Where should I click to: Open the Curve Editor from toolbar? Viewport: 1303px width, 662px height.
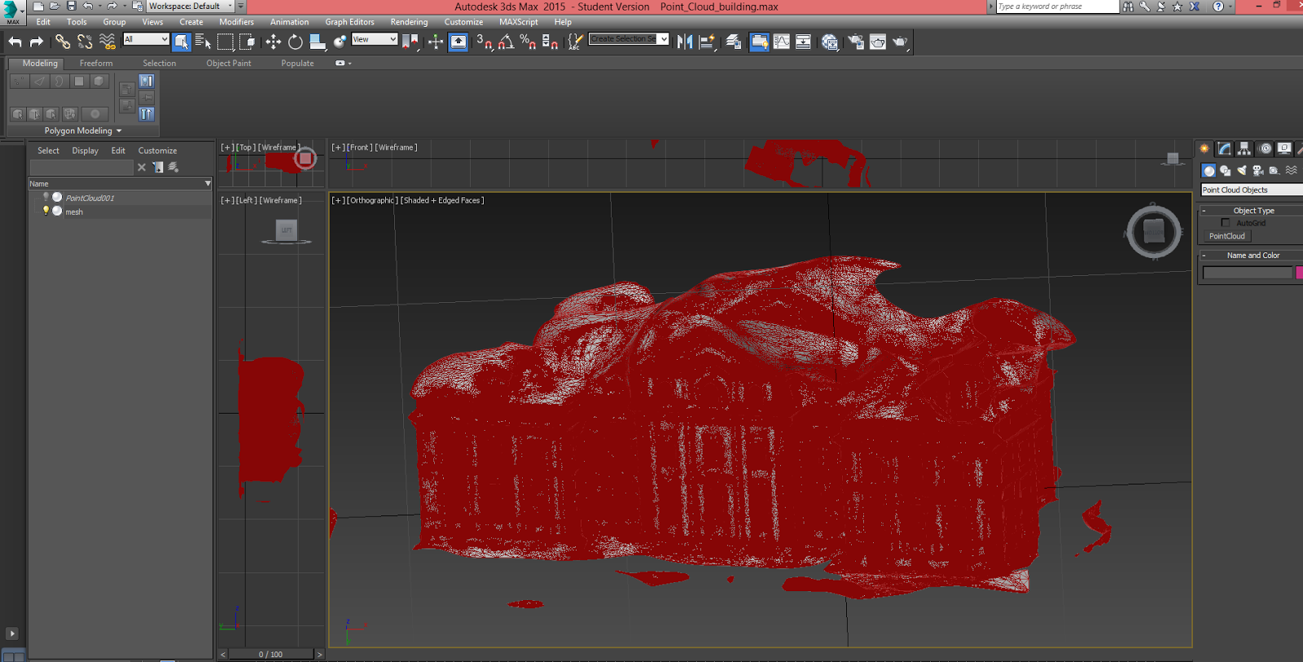781,42
